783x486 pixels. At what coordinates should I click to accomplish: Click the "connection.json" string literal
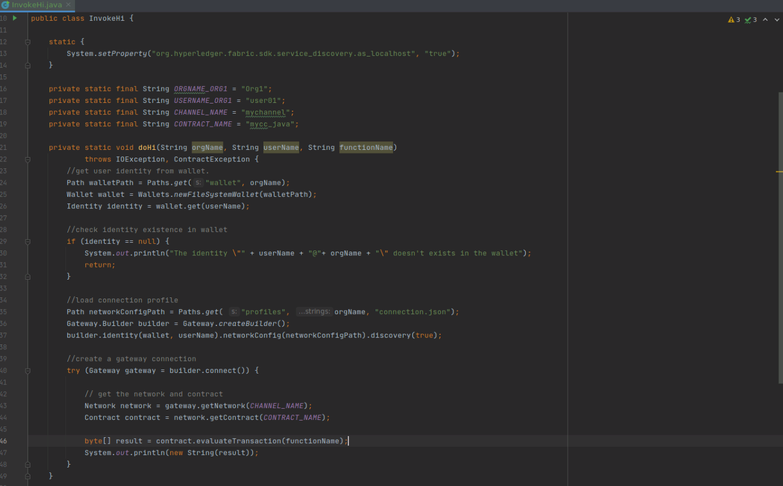(413, 312)
